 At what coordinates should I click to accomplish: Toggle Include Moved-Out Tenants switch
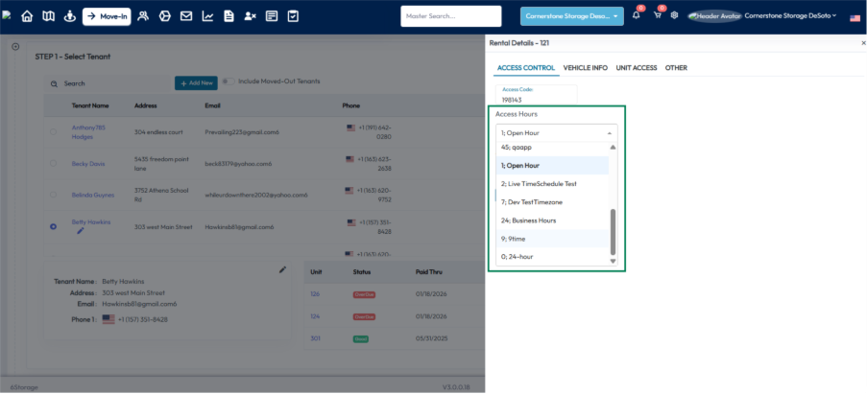[229, 81]
